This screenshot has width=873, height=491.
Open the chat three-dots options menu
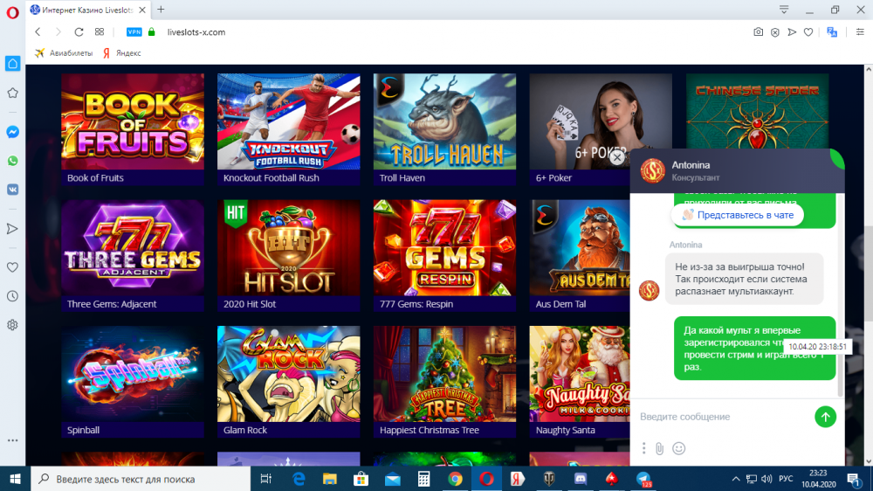point(643,448)
